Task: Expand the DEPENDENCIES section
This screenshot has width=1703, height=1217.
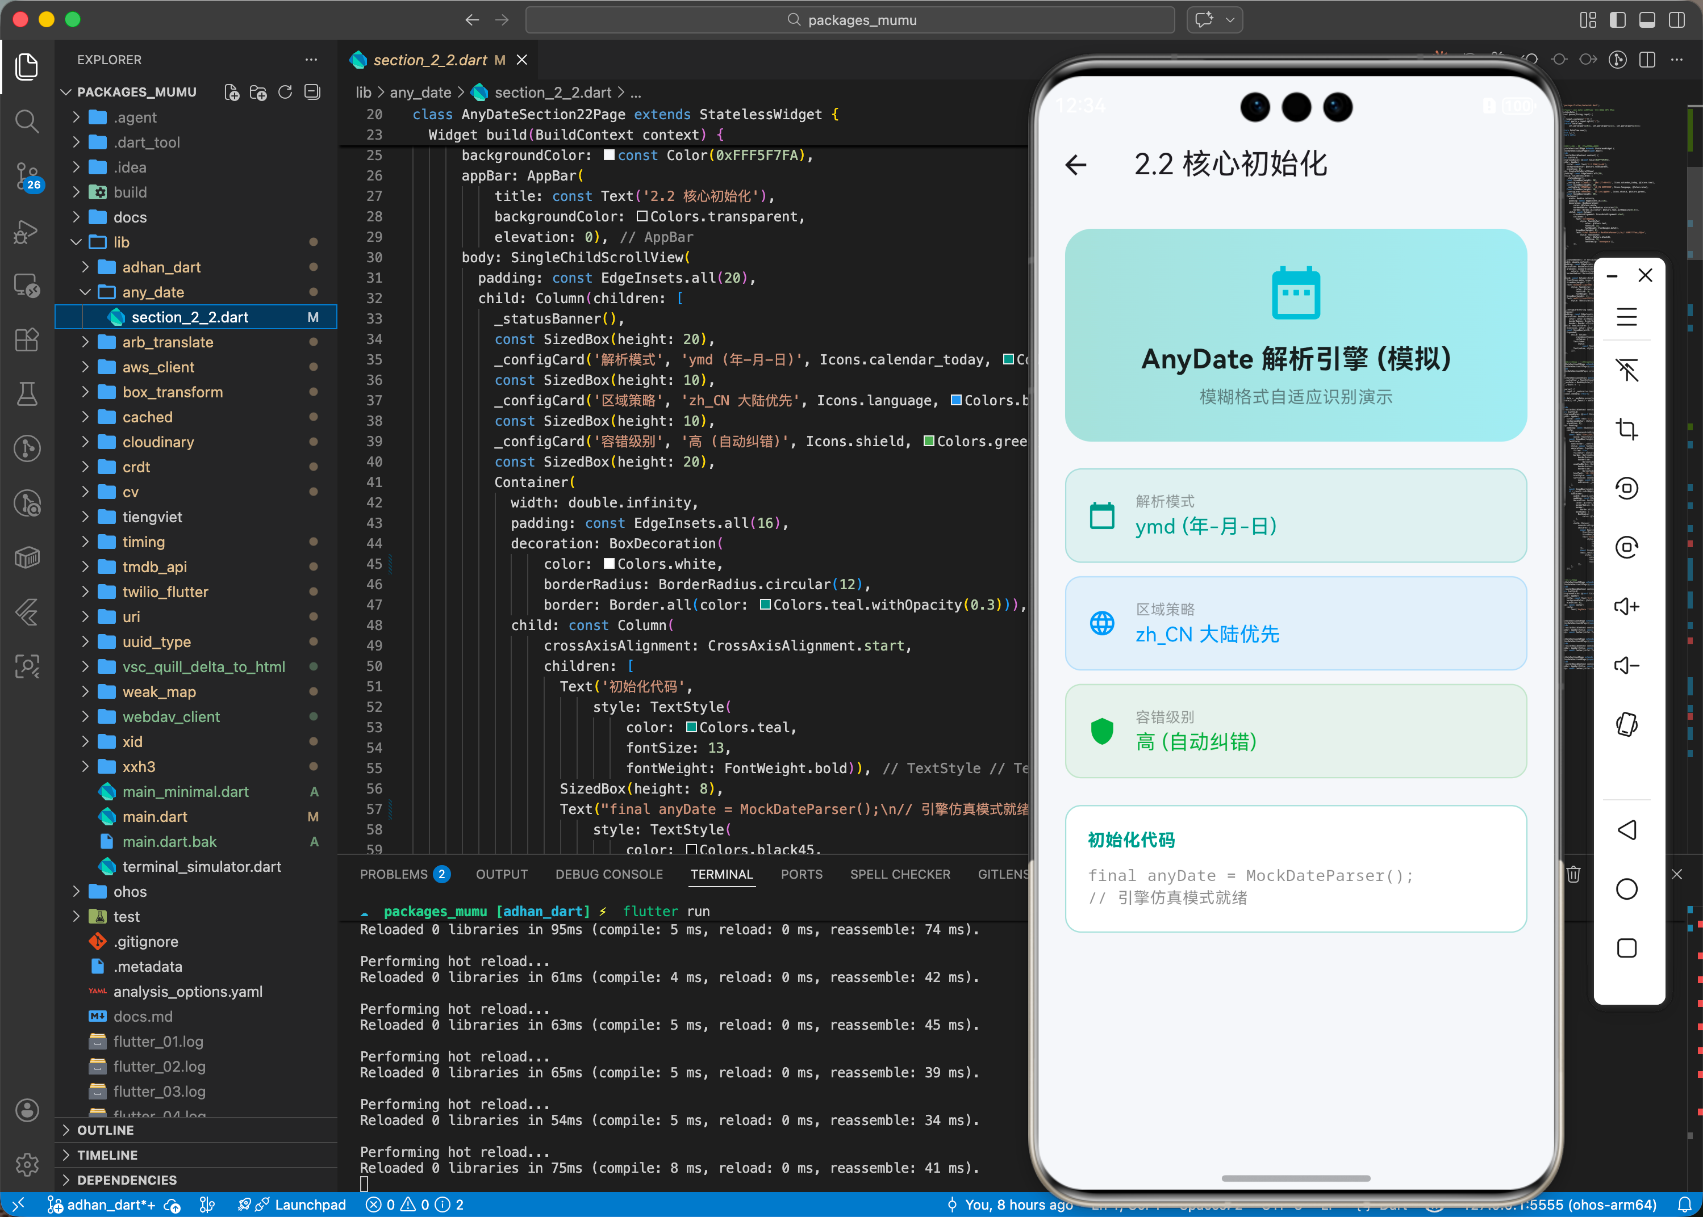Action: [196, 1180]
